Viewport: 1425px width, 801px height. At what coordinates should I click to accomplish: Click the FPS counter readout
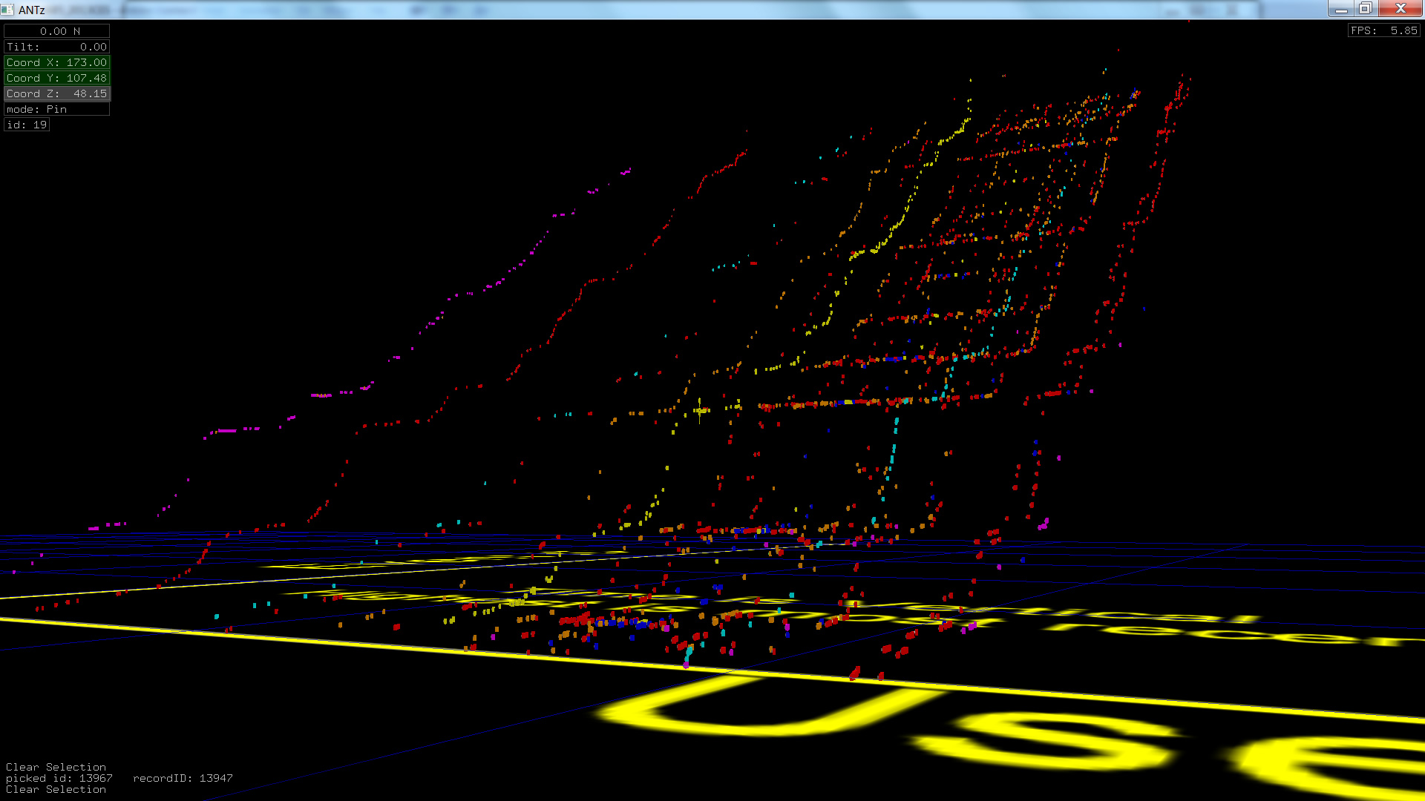pos(1384,30)
